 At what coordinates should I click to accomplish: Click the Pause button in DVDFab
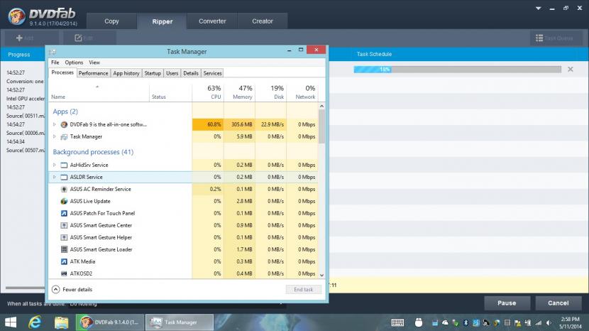507,303
